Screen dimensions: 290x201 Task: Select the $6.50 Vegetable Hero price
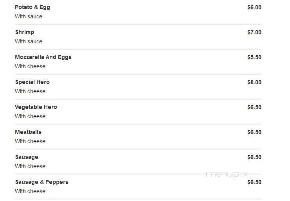pyautogui.click(x=254, y=107)
